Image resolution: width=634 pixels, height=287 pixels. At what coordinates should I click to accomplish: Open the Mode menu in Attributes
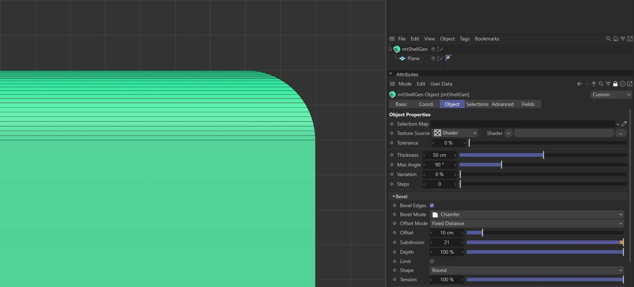[x=405, y=84]
